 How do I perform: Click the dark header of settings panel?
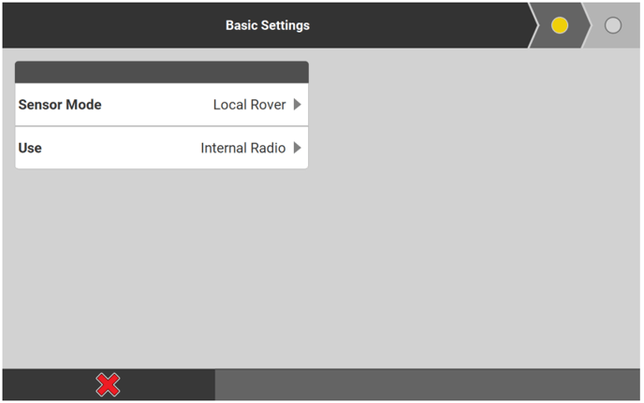click(x=161, y=72)
